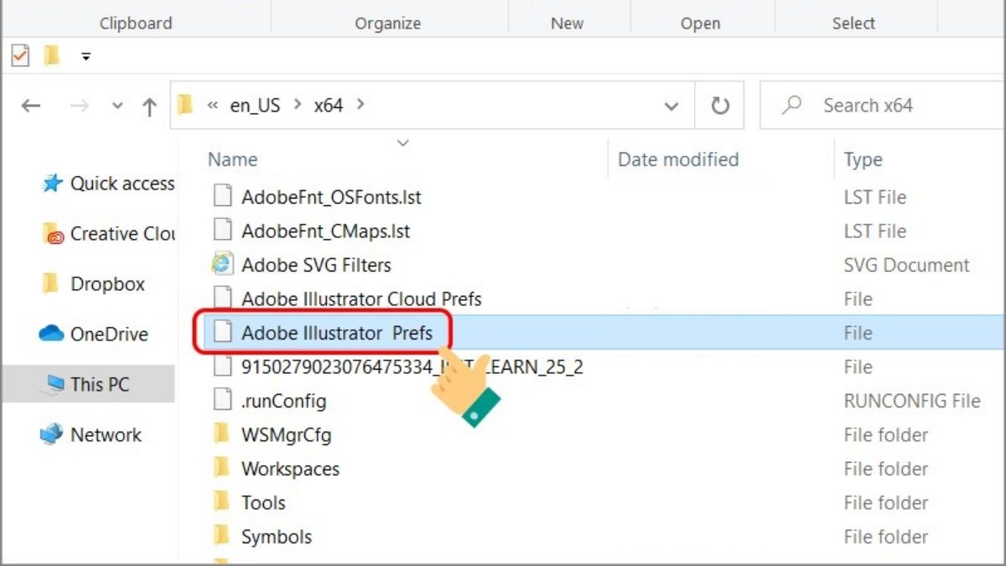Click File folder type in WSMgrCfg row

click(886, 434)
